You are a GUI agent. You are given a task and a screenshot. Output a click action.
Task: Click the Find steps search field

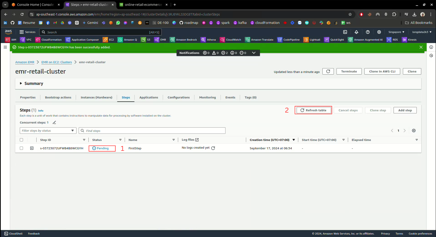pos(152,131)
